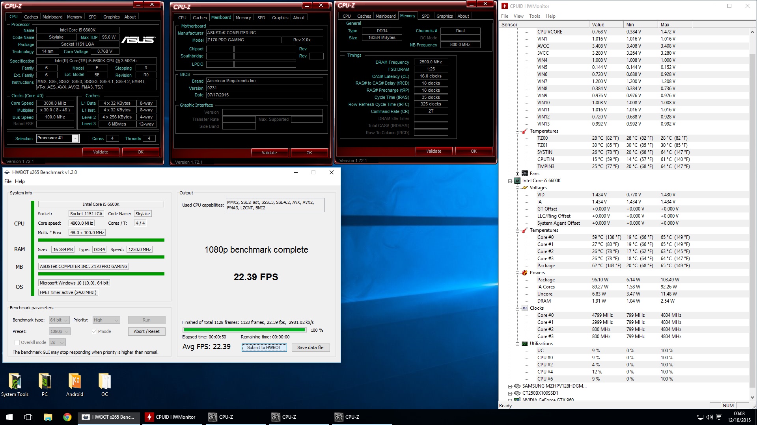Expand the Fans tree node
Image resolution: width=757 pixels, height=425 pixels.
(517, 174)
